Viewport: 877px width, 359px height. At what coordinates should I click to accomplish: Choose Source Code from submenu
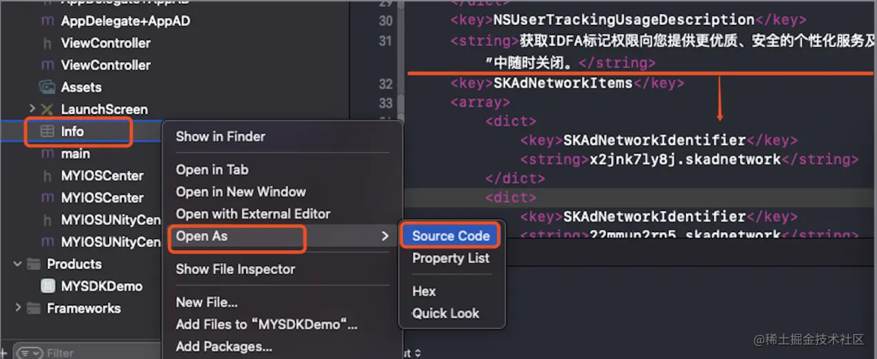tap(451, 236)
